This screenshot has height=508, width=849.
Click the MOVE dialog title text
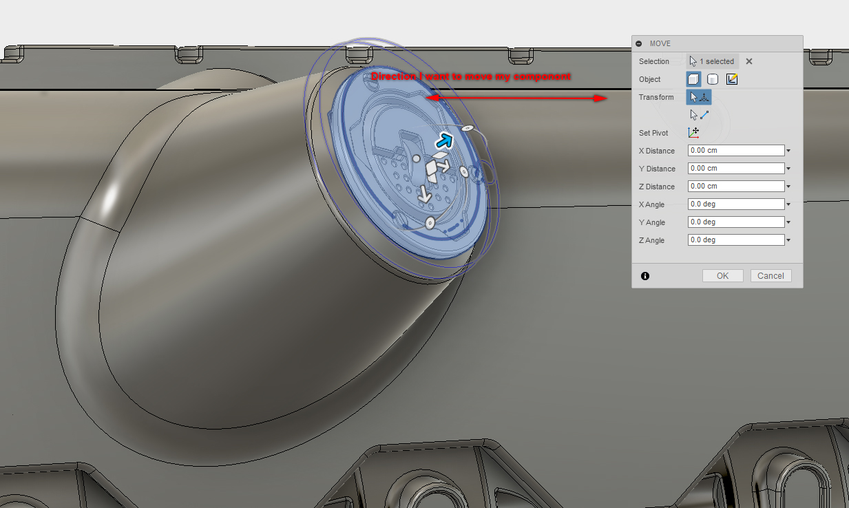[660, 43]
